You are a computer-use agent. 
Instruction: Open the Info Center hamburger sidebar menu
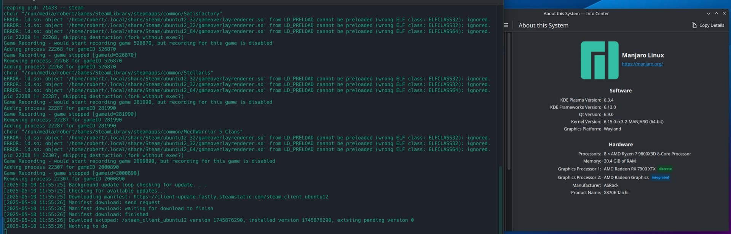[x=506, y=25]
